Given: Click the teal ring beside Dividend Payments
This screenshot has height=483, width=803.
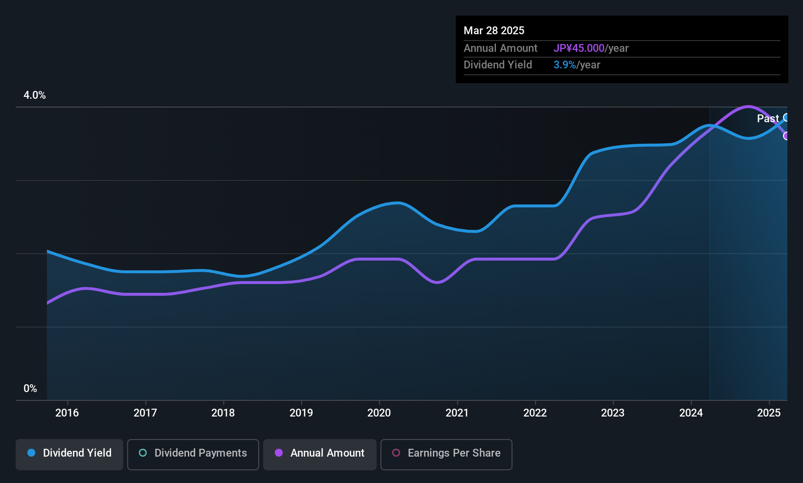Looking at the screenshot, I should (x=143, y=453).
